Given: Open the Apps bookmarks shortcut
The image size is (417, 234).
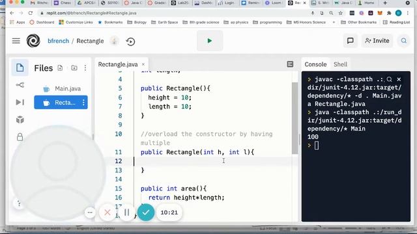Looking at the screenshot, I should 17,22.
